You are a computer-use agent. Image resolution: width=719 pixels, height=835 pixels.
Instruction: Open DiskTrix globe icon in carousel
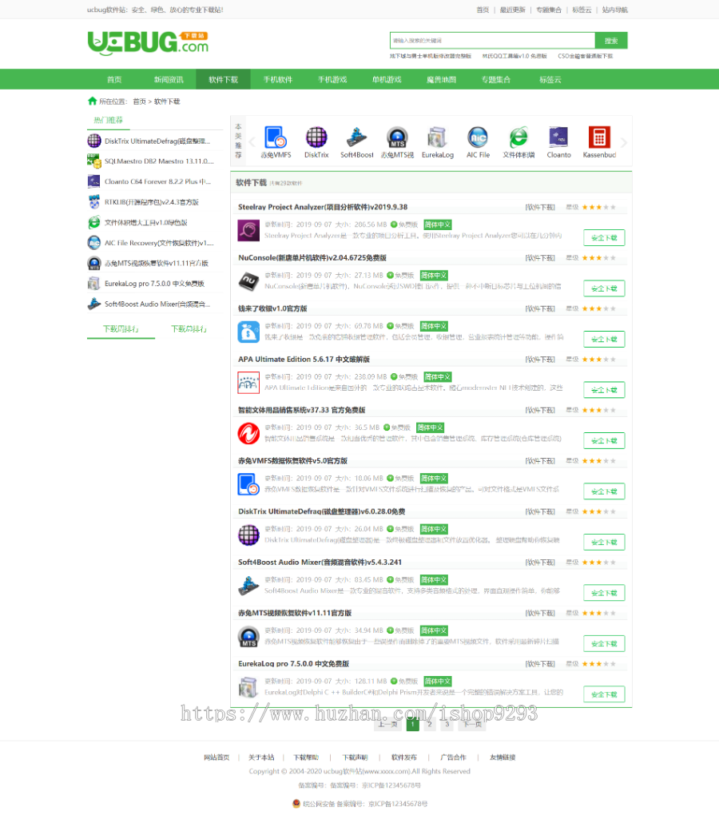tap(316, 137)
